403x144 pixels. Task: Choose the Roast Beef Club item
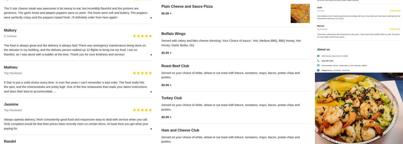175,66
